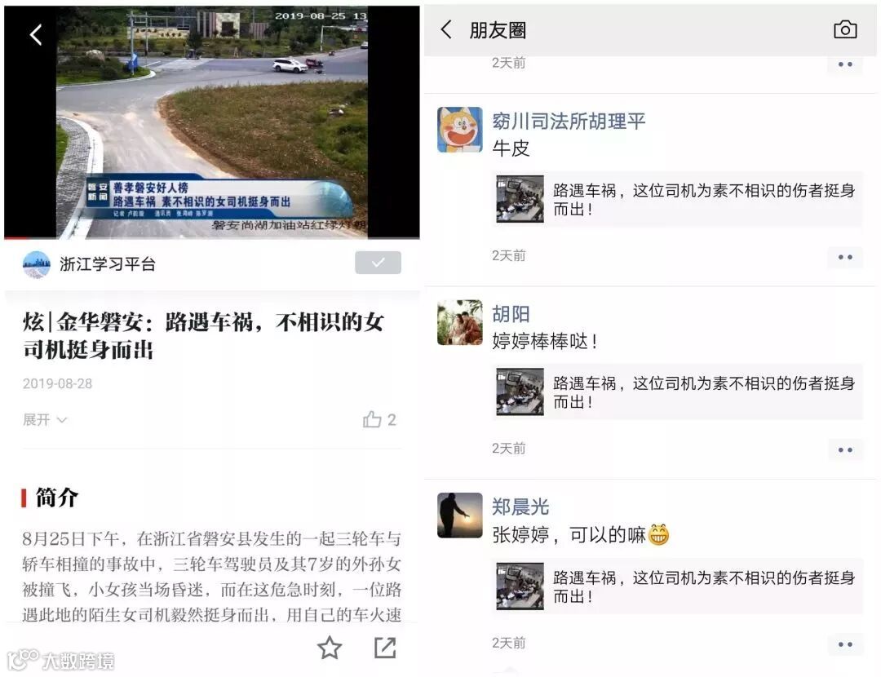Open 窈川司法所胡理平's profile name

pos(569,121)
